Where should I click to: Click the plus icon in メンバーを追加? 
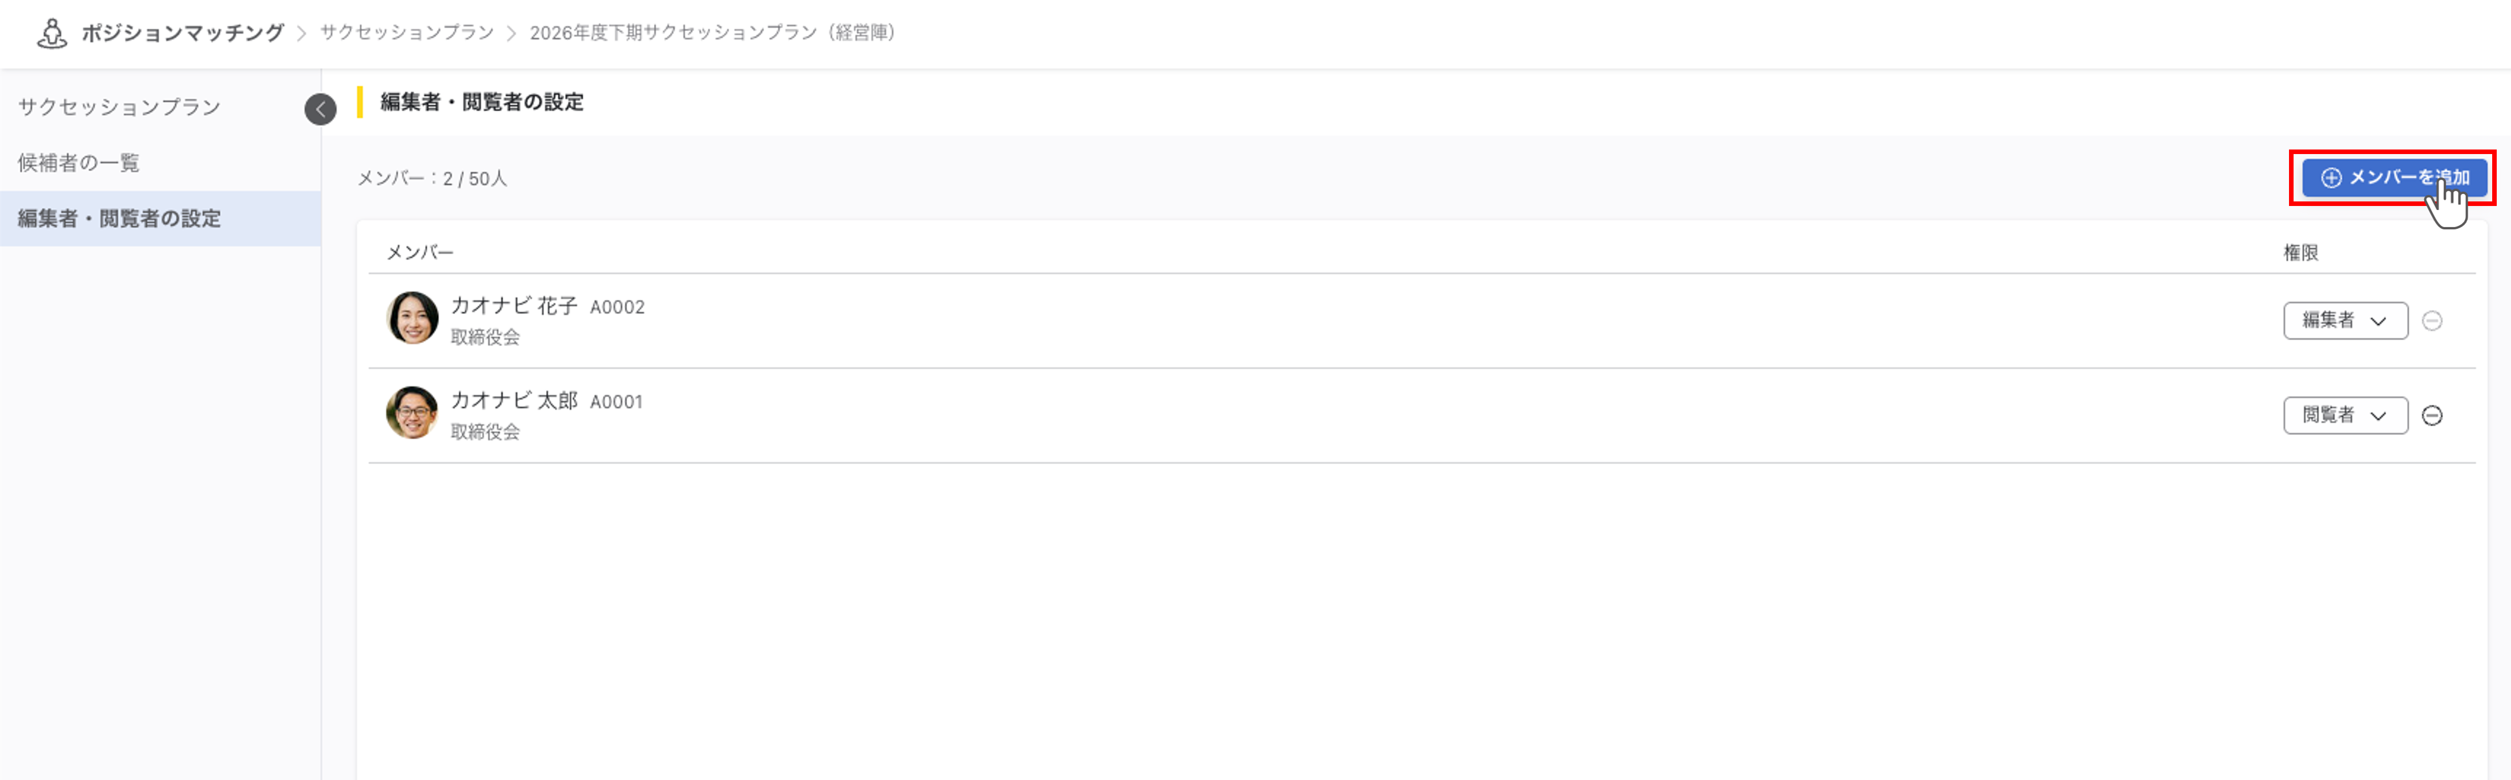tap(2331, 177)
